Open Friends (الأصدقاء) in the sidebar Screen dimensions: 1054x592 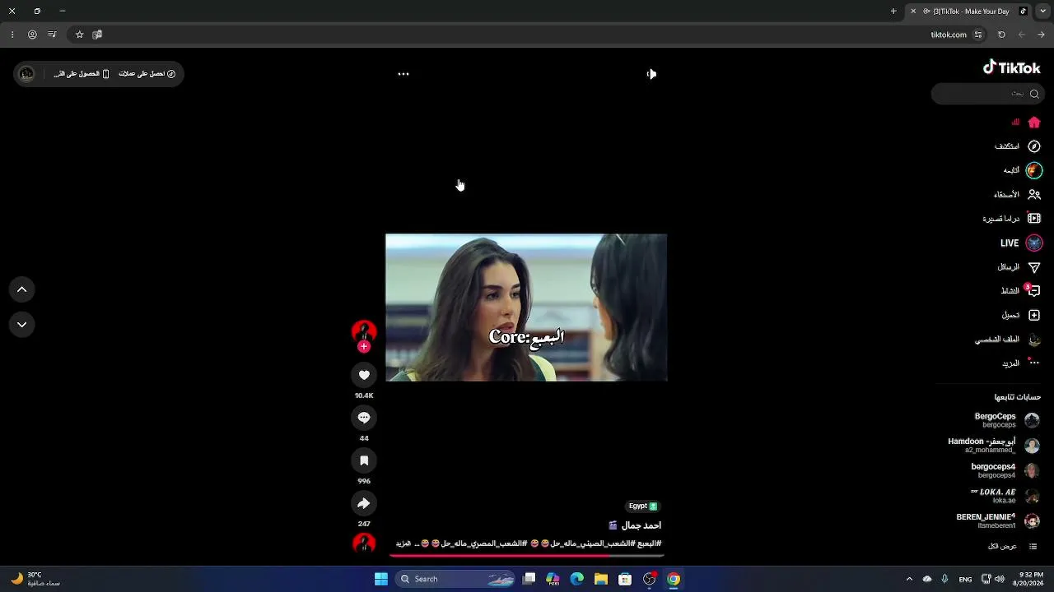coord(1018,195)
